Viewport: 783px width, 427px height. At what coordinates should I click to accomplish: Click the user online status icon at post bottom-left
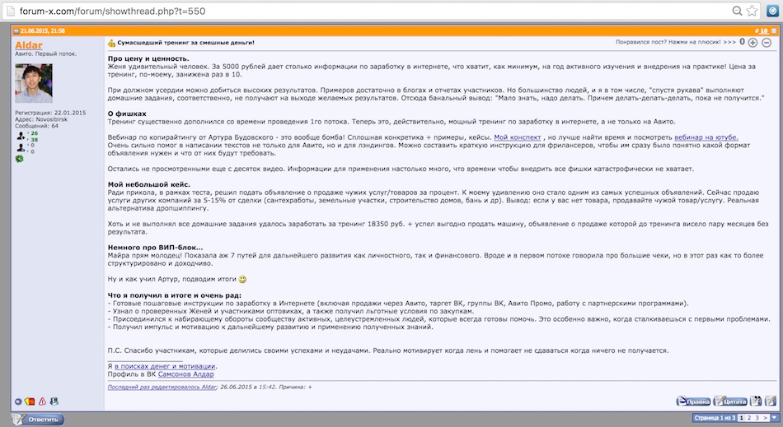[x=18, y=401]
